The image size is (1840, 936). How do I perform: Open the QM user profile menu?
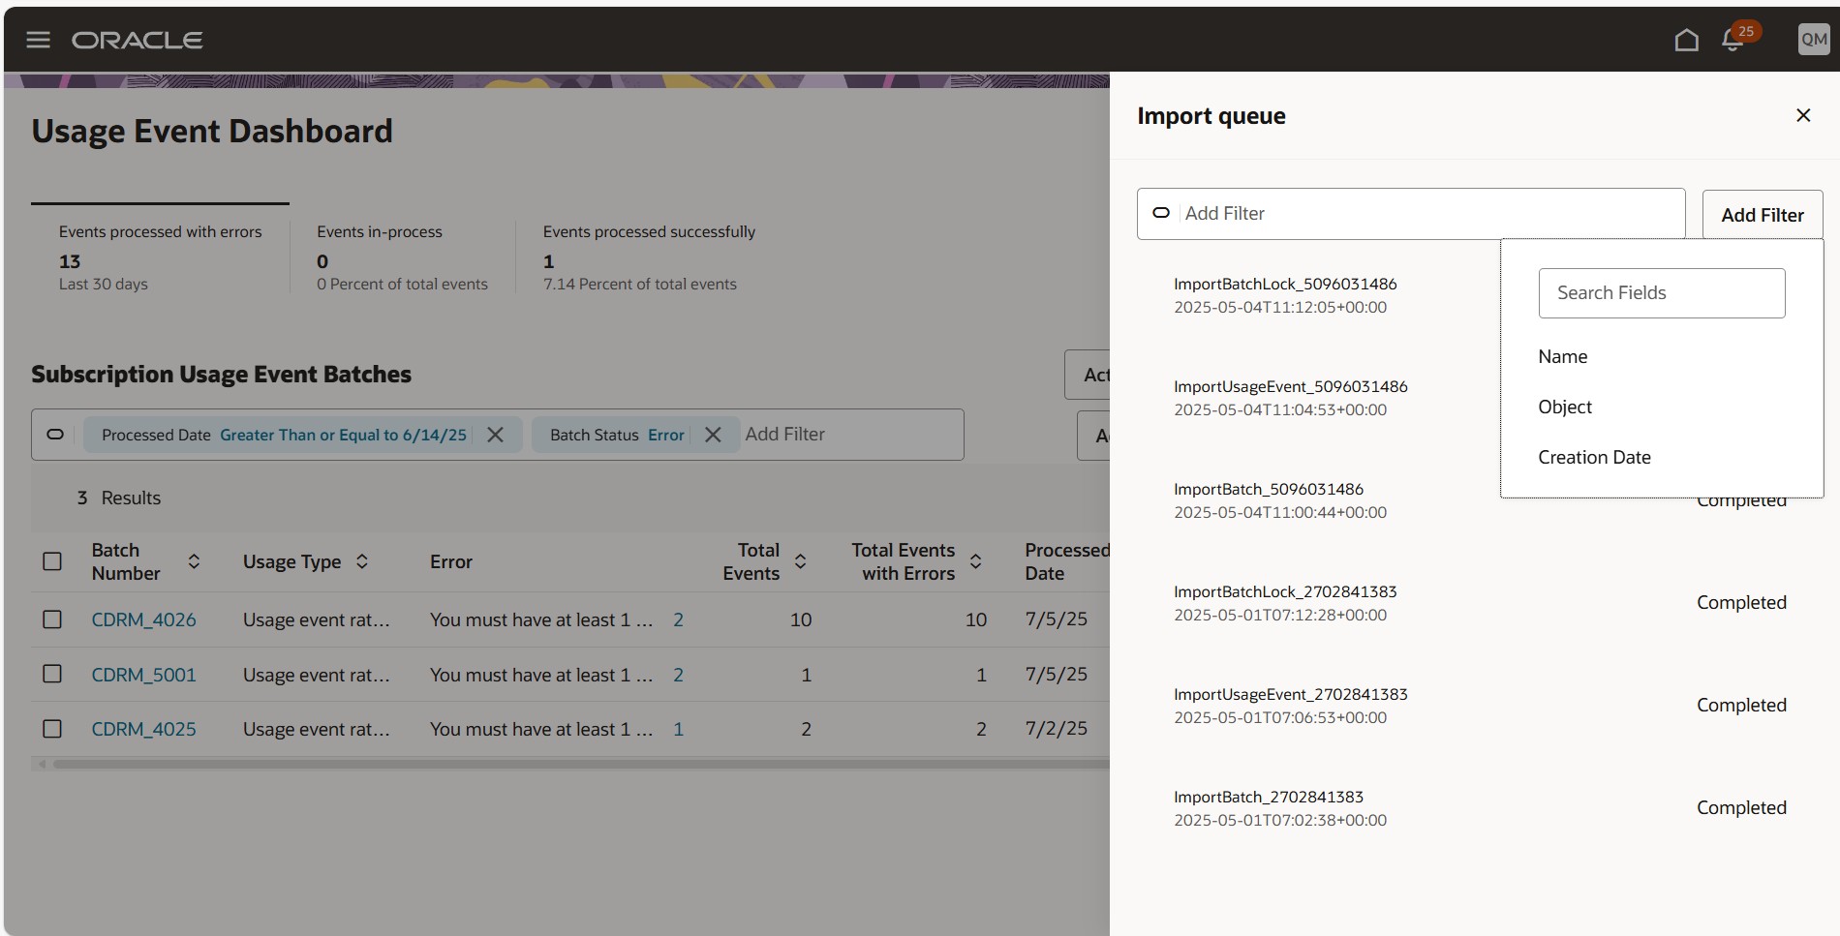(1813, 39)
